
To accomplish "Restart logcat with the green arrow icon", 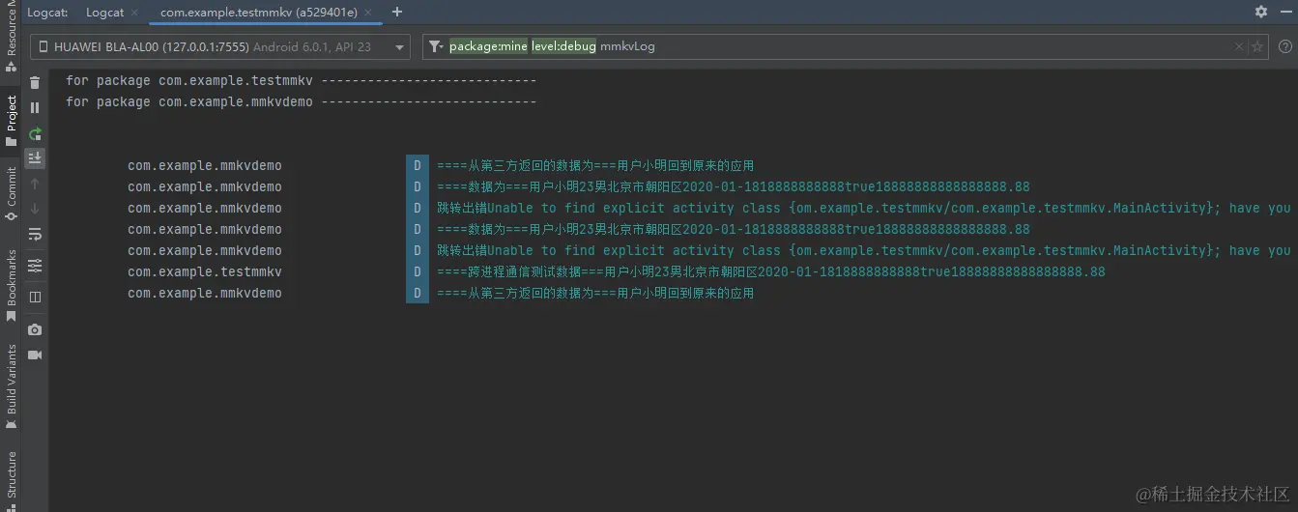I will tap(35, 133).
